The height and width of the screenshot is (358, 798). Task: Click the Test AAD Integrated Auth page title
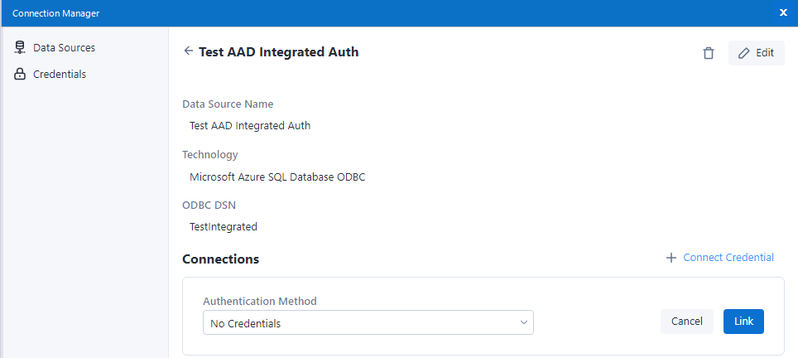(278, 51)
